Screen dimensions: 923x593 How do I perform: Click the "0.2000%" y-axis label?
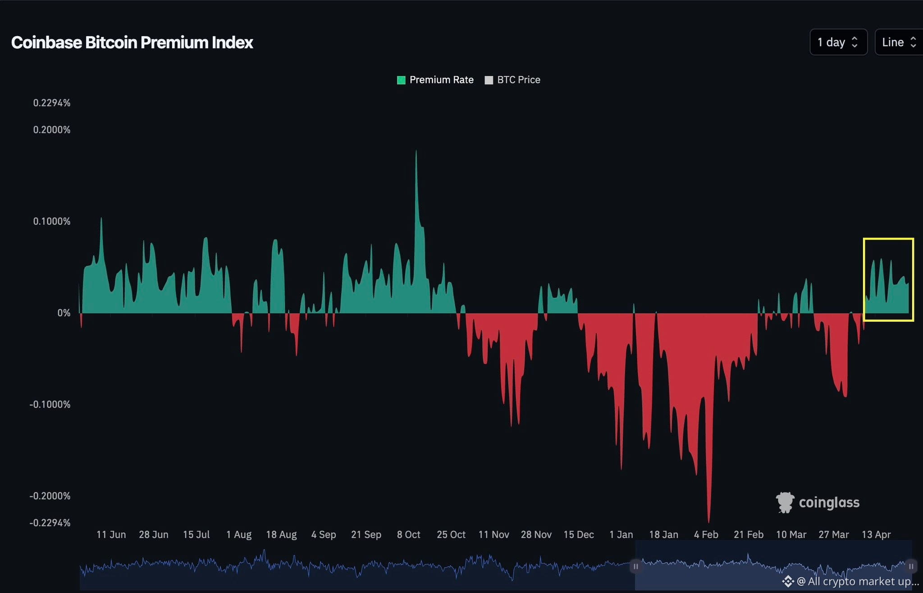52,130
